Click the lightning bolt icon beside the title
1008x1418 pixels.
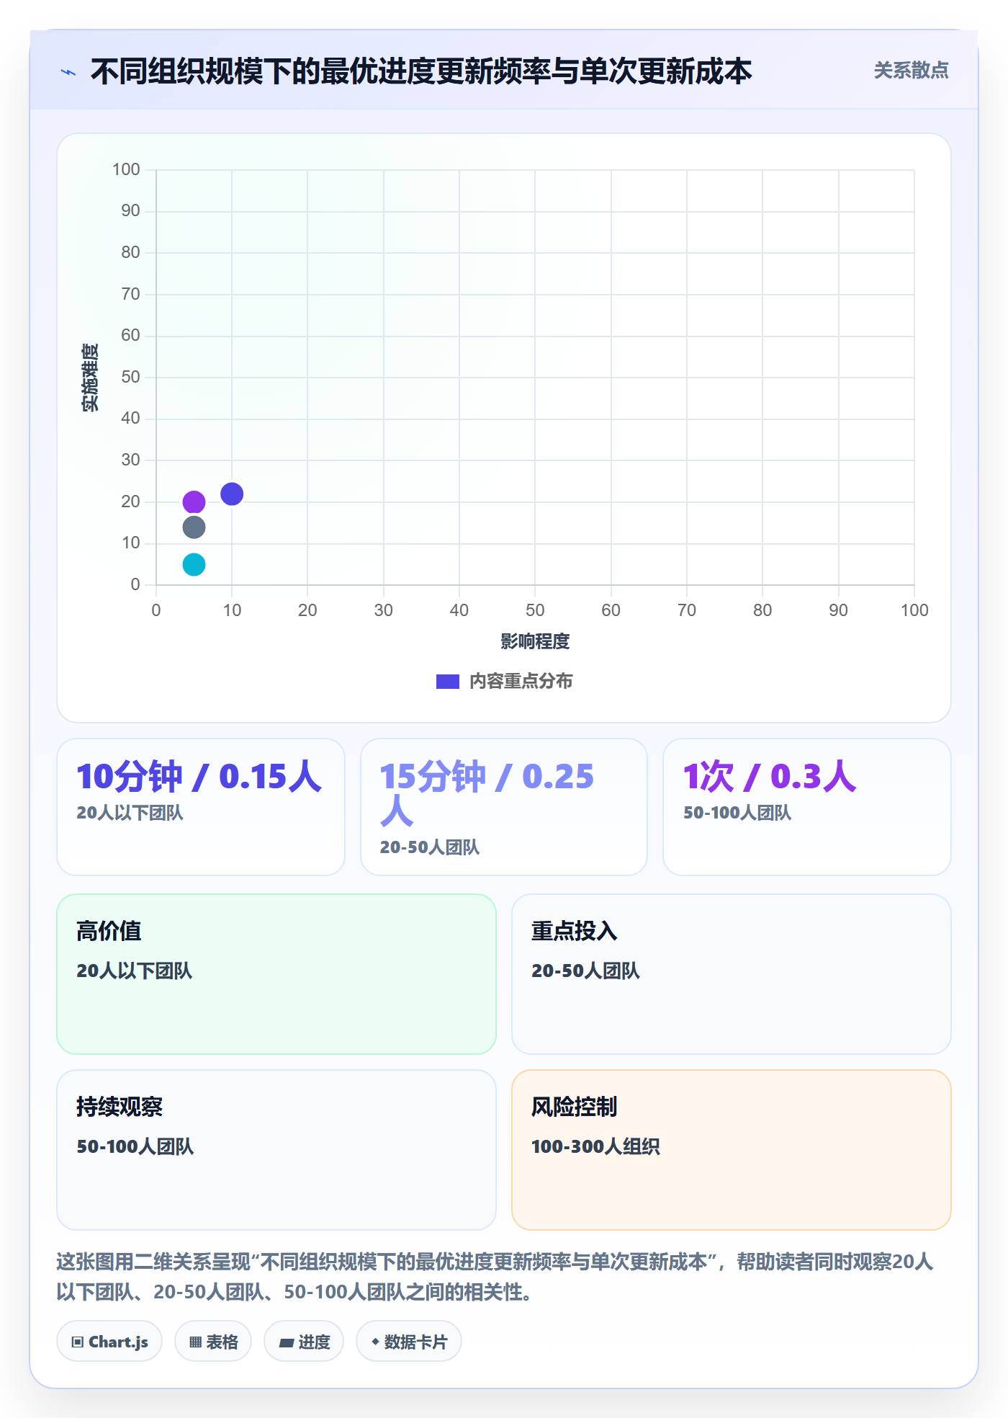pyautogui.click(x=68, y=72)
